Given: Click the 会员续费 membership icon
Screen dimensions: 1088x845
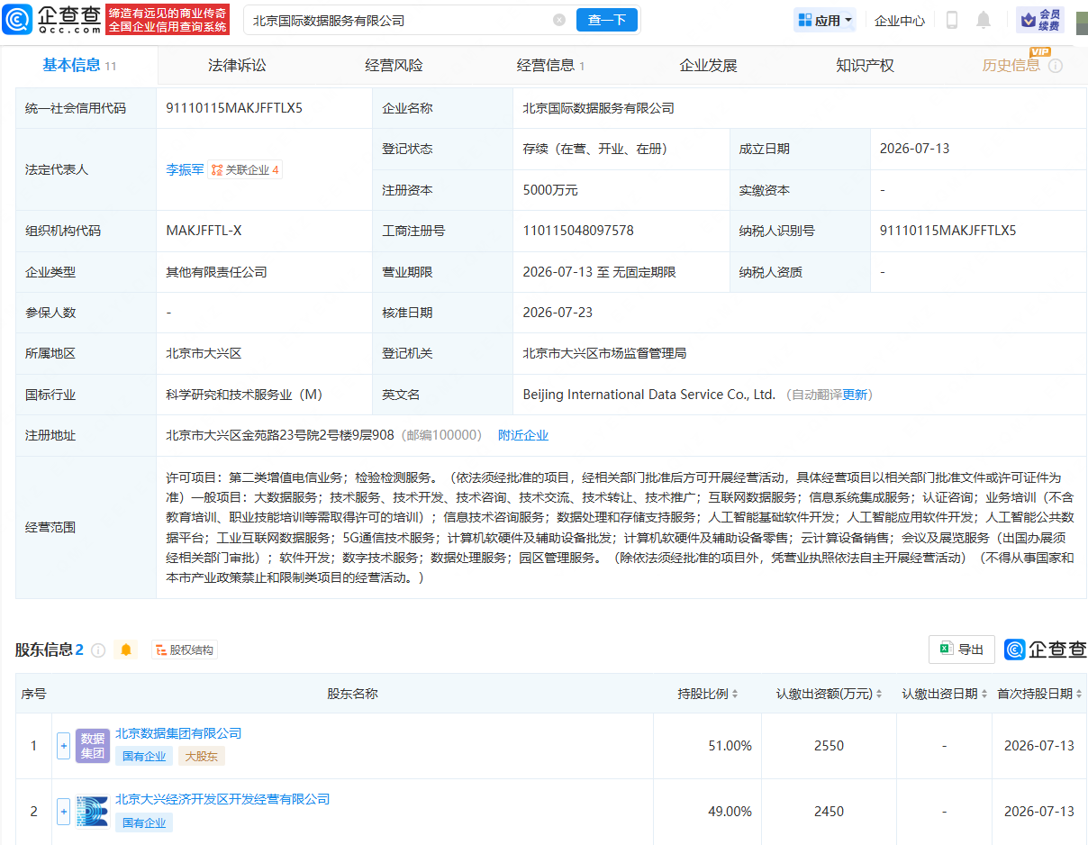Looking at the screenshot, I should 1040,20.
